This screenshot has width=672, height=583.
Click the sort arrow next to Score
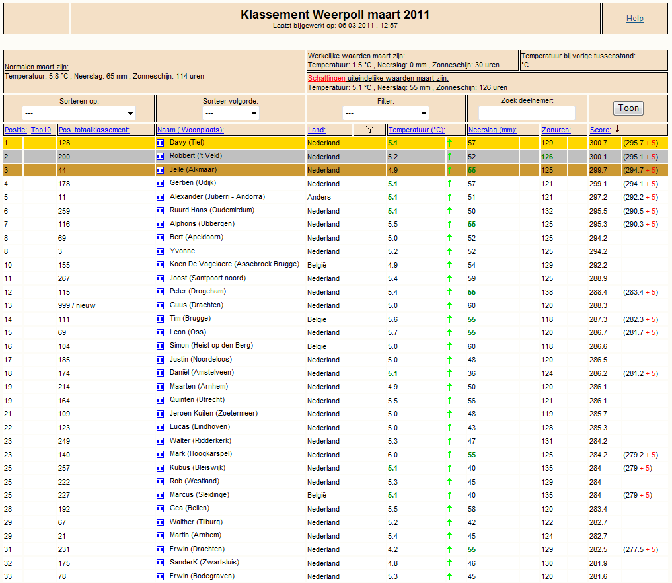coord(617,130)
